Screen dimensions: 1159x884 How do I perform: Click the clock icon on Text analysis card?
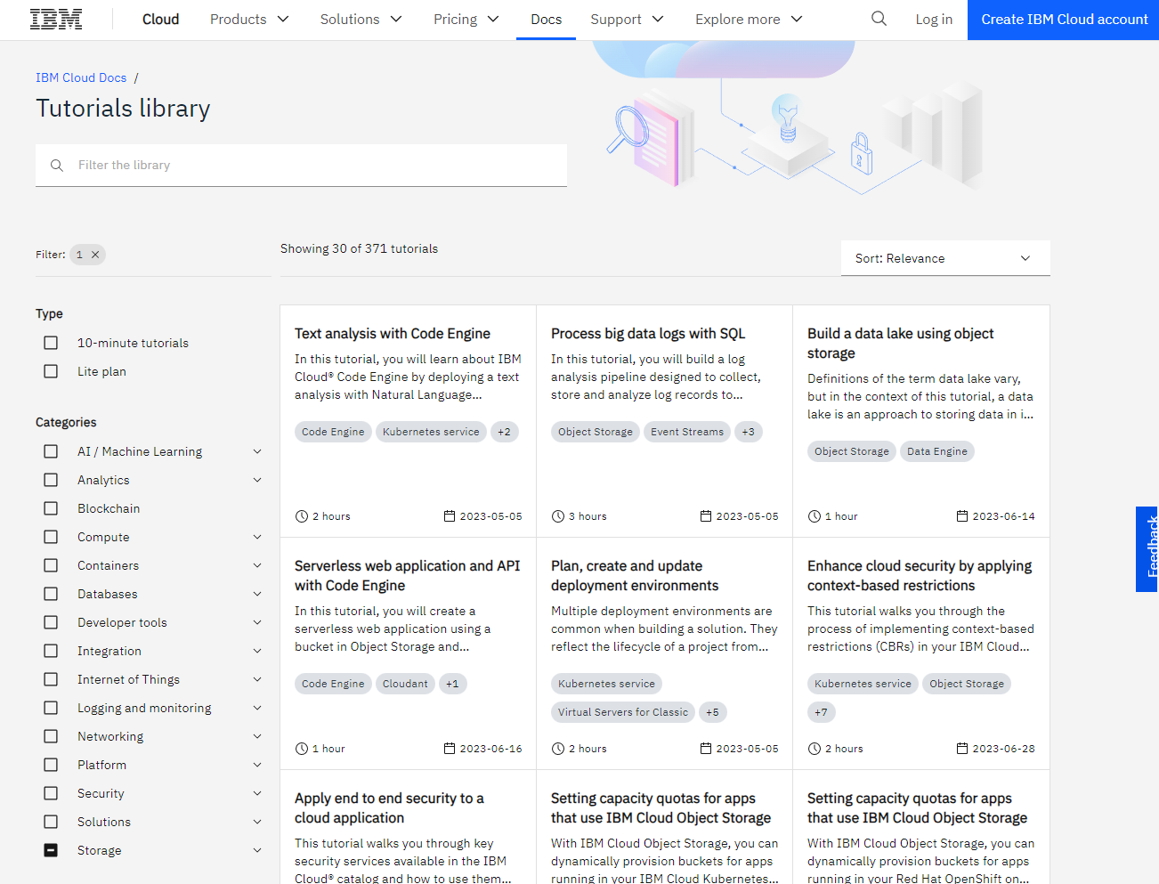(302, 516)
